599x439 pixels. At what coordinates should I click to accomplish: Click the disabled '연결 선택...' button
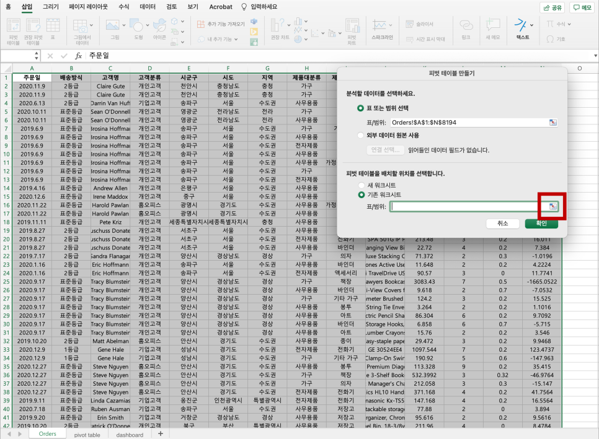pyautogui.click(x=385, y=150)
